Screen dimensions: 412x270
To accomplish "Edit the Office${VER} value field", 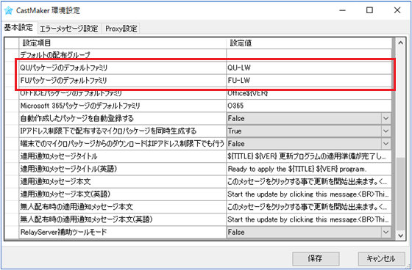I will (x=309, y=93).
